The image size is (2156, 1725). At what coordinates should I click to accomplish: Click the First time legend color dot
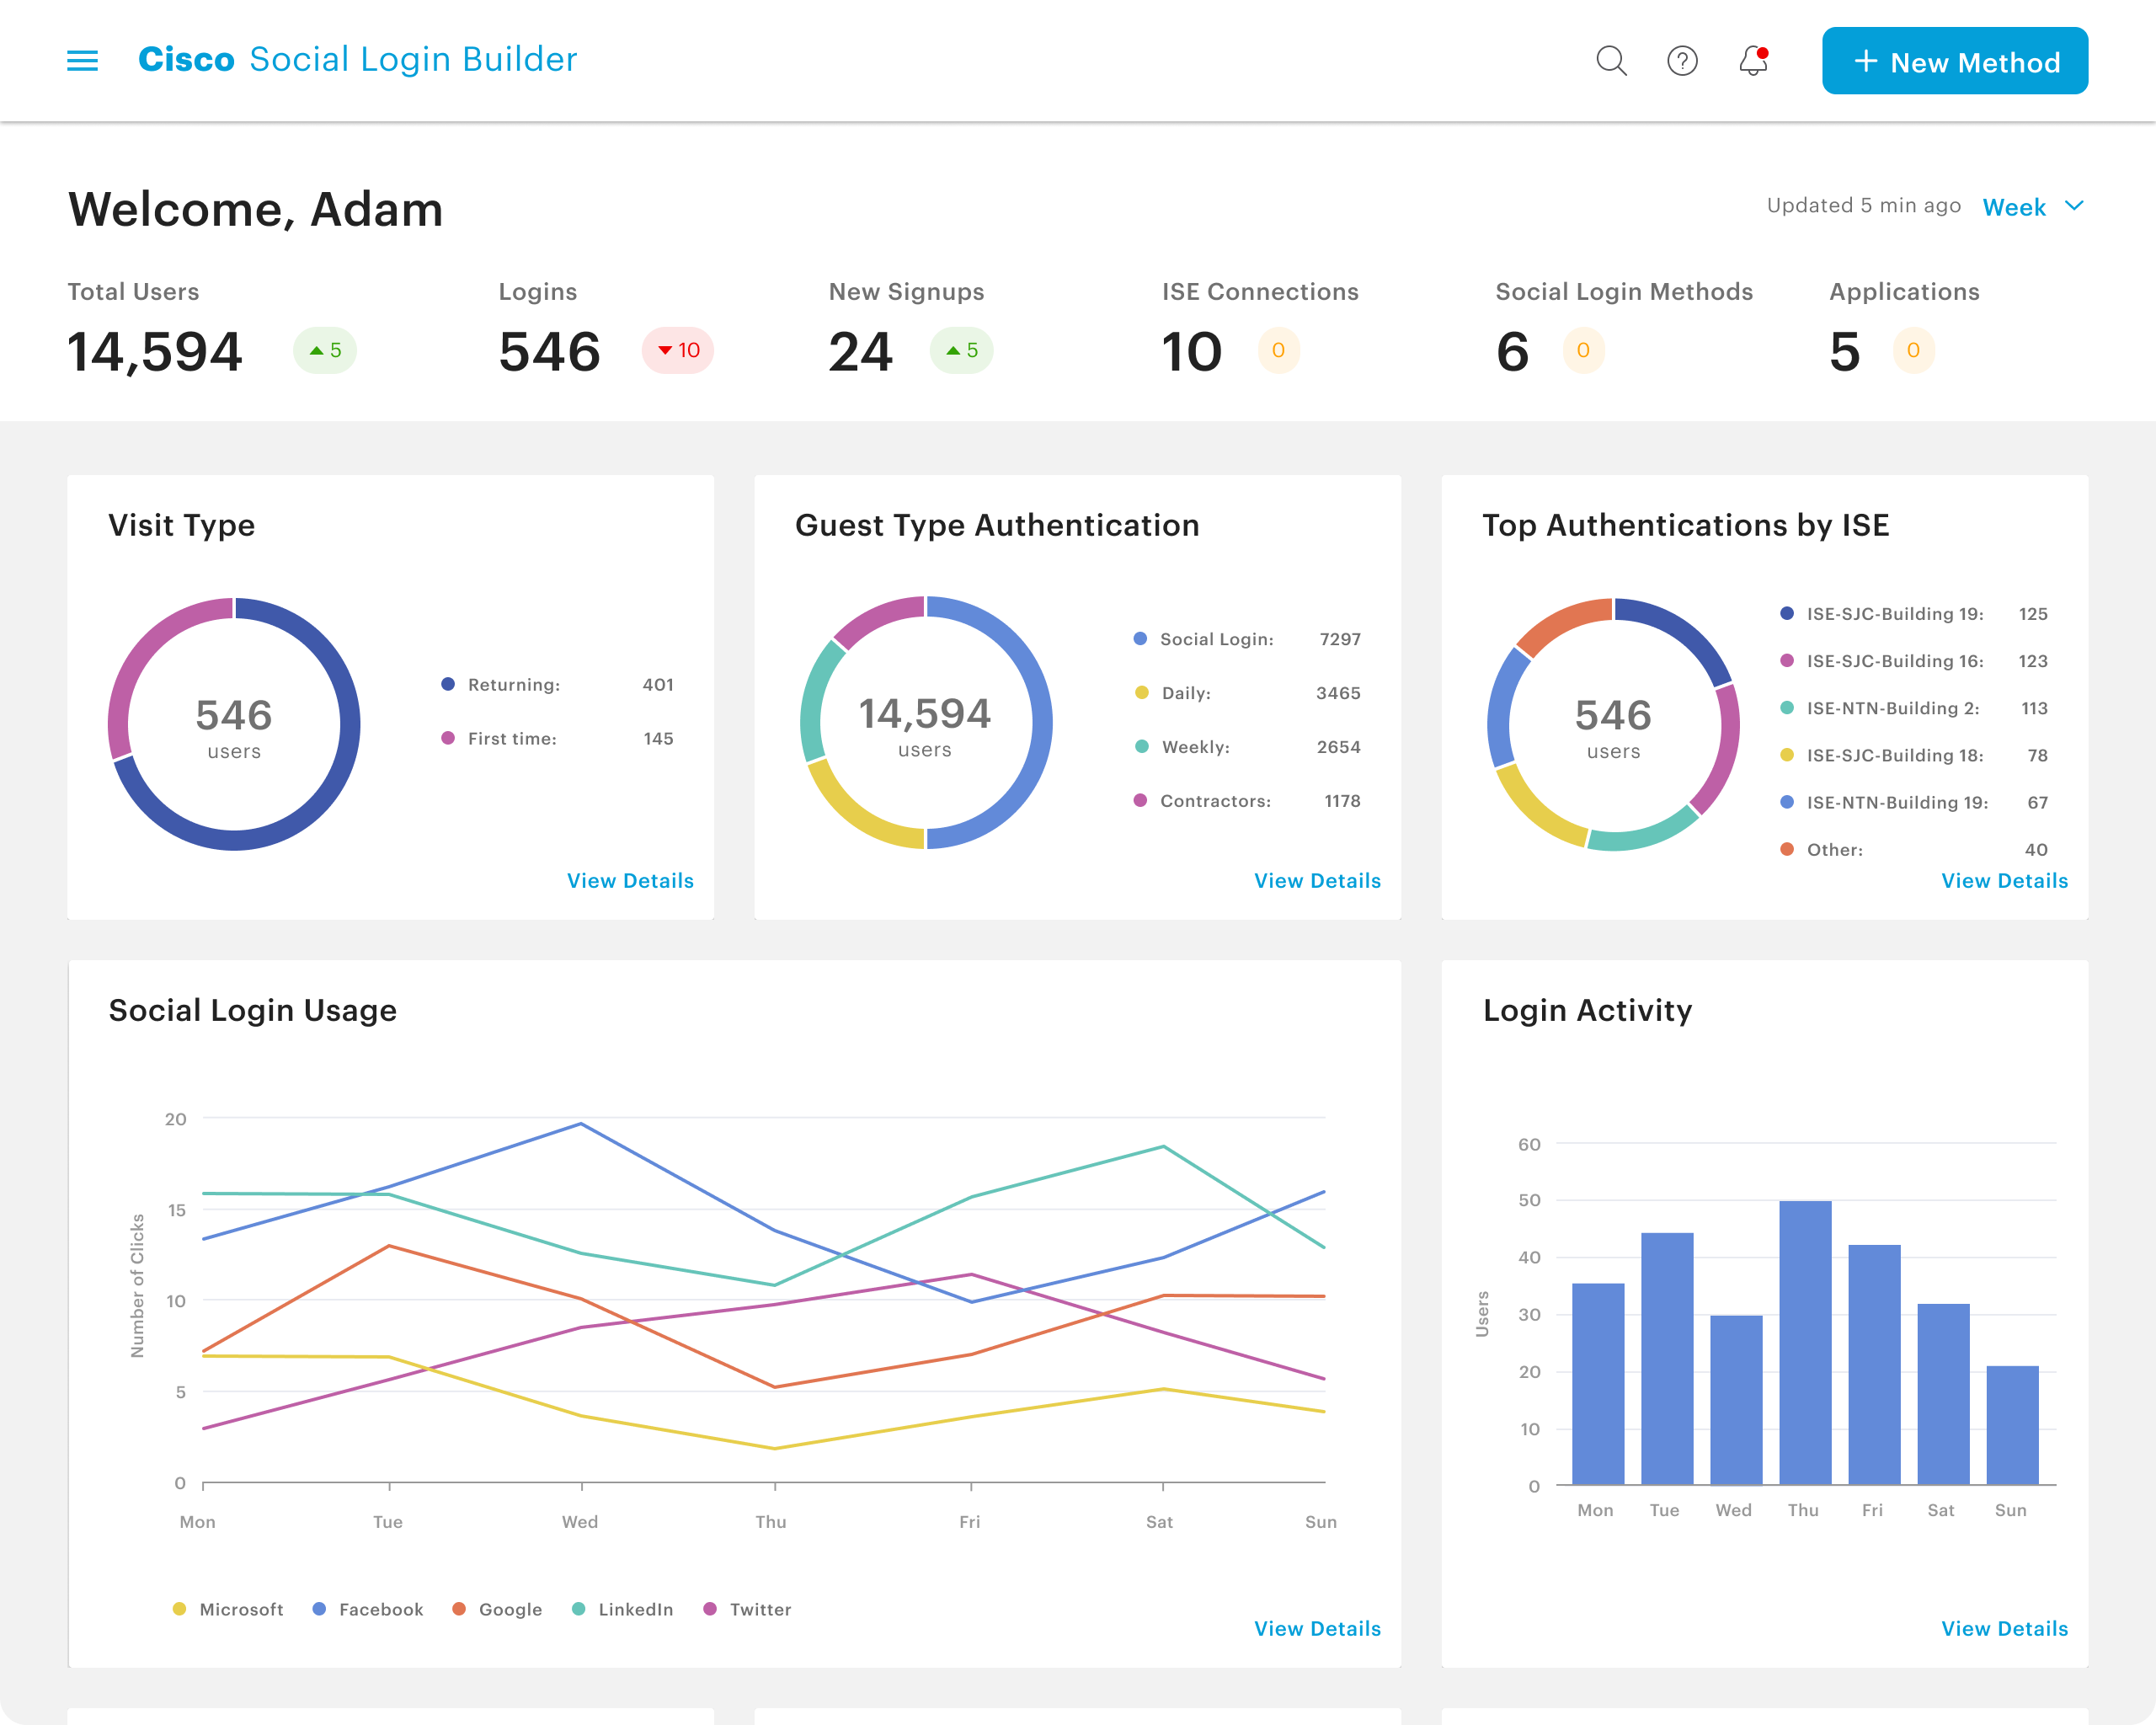(x=448, y=738)
